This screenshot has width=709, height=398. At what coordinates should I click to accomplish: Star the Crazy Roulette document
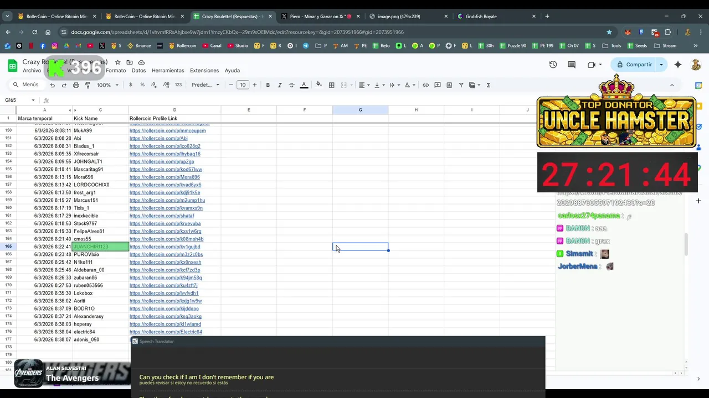[117, 62]
